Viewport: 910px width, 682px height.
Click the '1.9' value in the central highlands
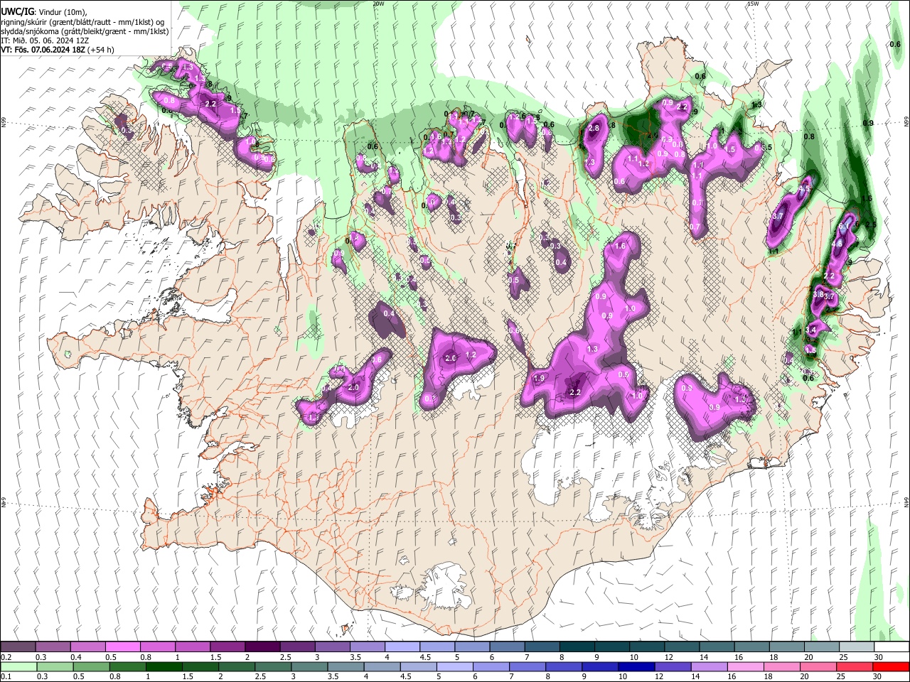(x=539, y=379)
